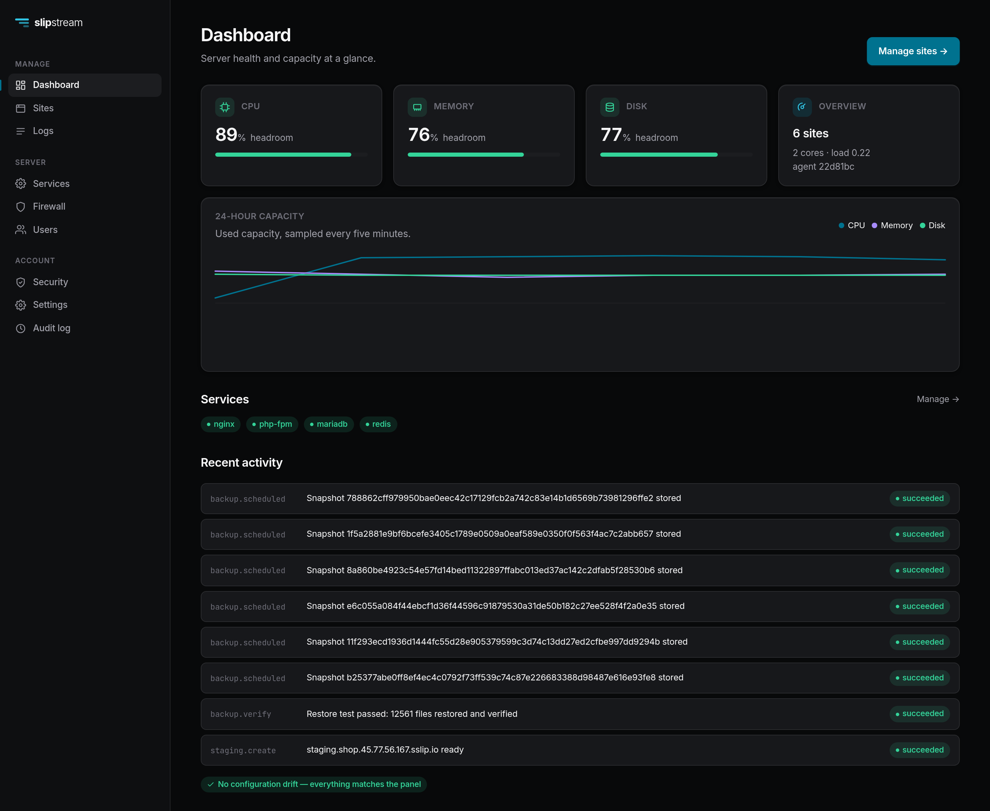Click the CPU chip icon on card
The image size is (990, 811).
(x=225, y=107)
